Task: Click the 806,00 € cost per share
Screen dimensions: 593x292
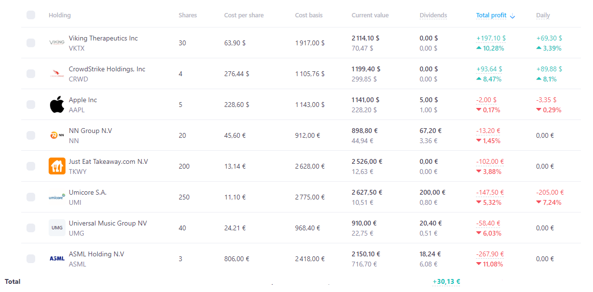Action: [237, 259]
